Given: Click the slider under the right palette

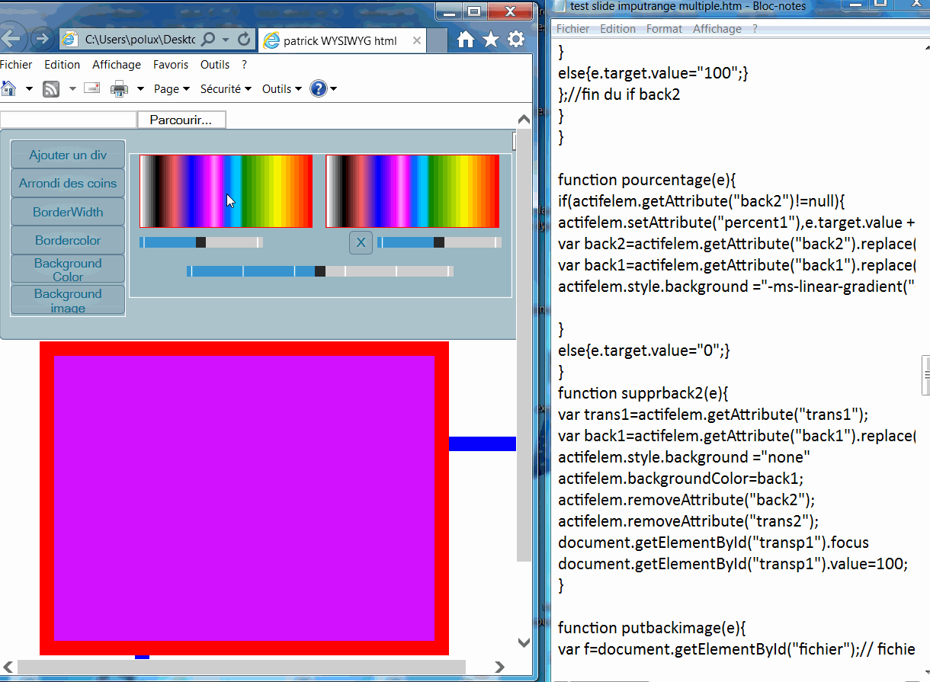Looking at the screenshot, I should pos(439,242).
